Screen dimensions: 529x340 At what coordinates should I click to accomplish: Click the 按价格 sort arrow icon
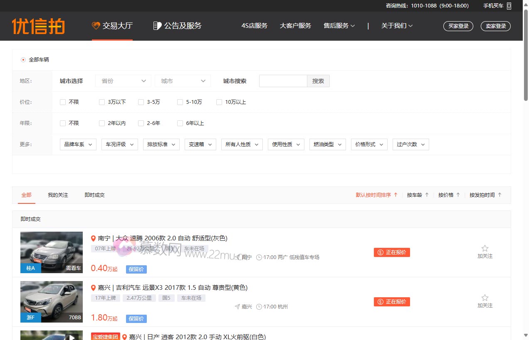tap(458, 195)
